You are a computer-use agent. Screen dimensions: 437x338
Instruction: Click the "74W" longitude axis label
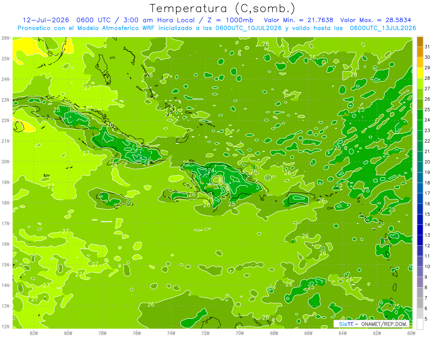coord(171,333)
